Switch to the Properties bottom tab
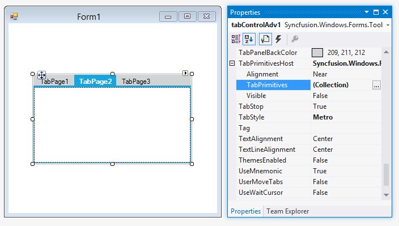Screen dimensions: 399x226 tap(245, 211)
